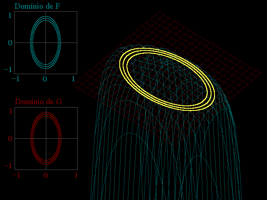Click the cyan y-axis label "1" of the F plot
This screenshot has width=267, height=200.
click(x=10, y=15)
